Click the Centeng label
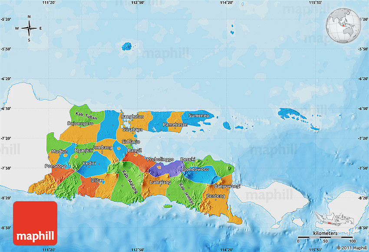Viewport: 369px width, 252px height. tap(216, 196)
